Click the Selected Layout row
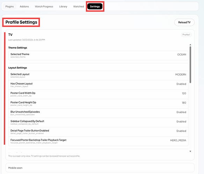 point(99,76)
